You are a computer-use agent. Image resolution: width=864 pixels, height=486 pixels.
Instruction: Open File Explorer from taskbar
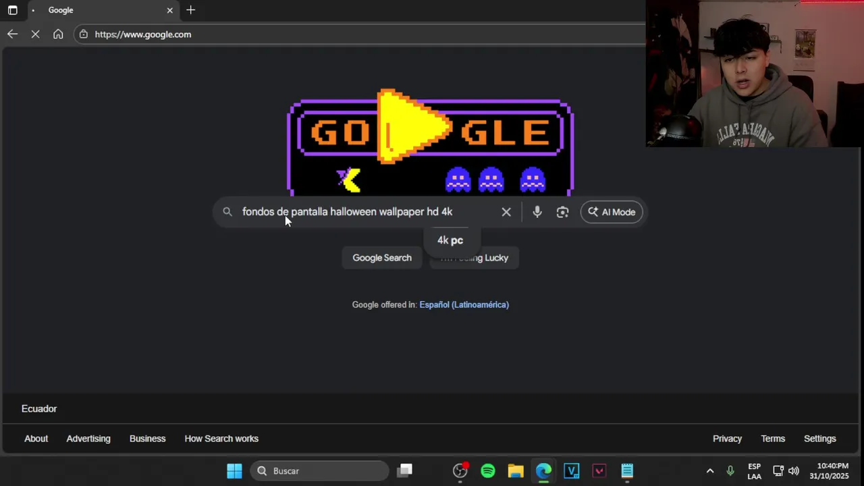[516, 471]
